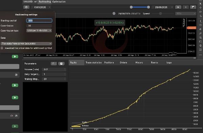Open the Tick data from server dropdown

26,44
